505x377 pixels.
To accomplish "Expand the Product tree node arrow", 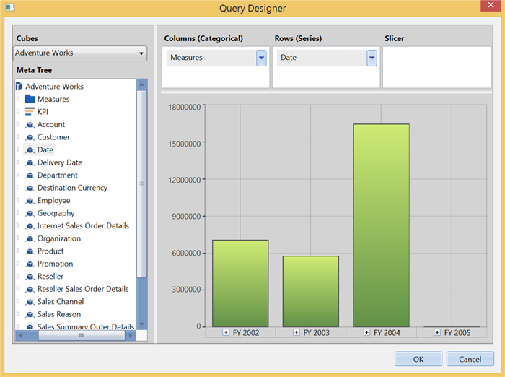I will point(18,251).
